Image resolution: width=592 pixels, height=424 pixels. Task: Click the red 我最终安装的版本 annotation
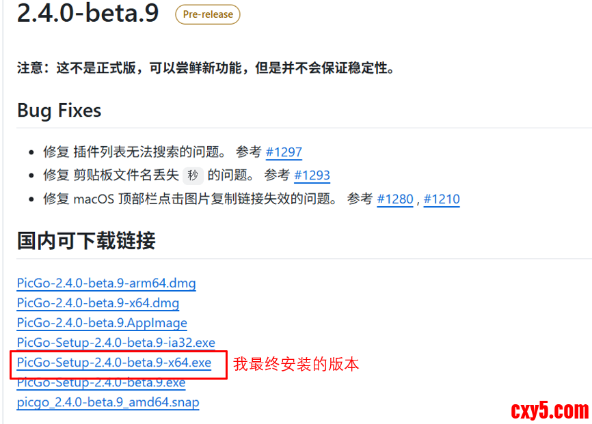pos(296,364)
